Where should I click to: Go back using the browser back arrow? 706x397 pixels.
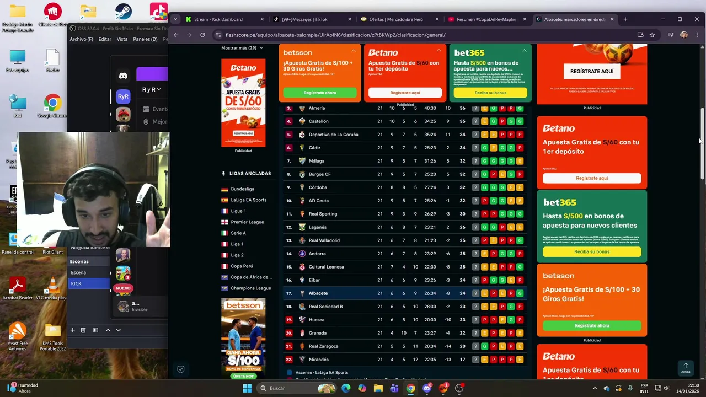pyautogui.click(x=176, y=35)
